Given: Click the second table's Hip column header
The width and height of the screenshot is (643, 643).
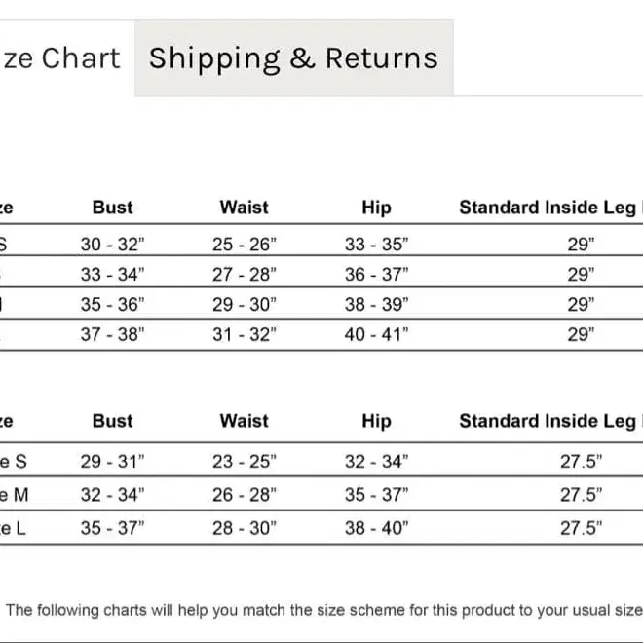Looking at the screenshot, I should (376, 421).
